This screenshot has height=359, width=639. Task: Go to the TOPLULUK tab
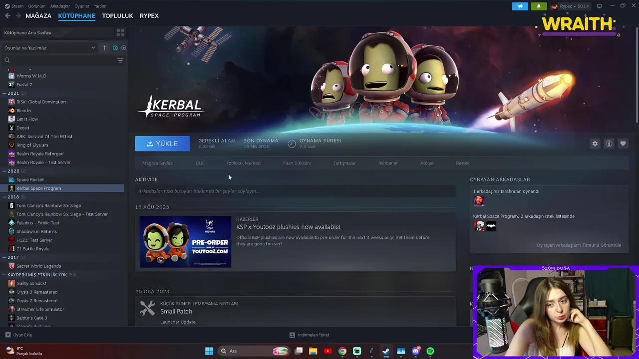[x=117, y=16]
